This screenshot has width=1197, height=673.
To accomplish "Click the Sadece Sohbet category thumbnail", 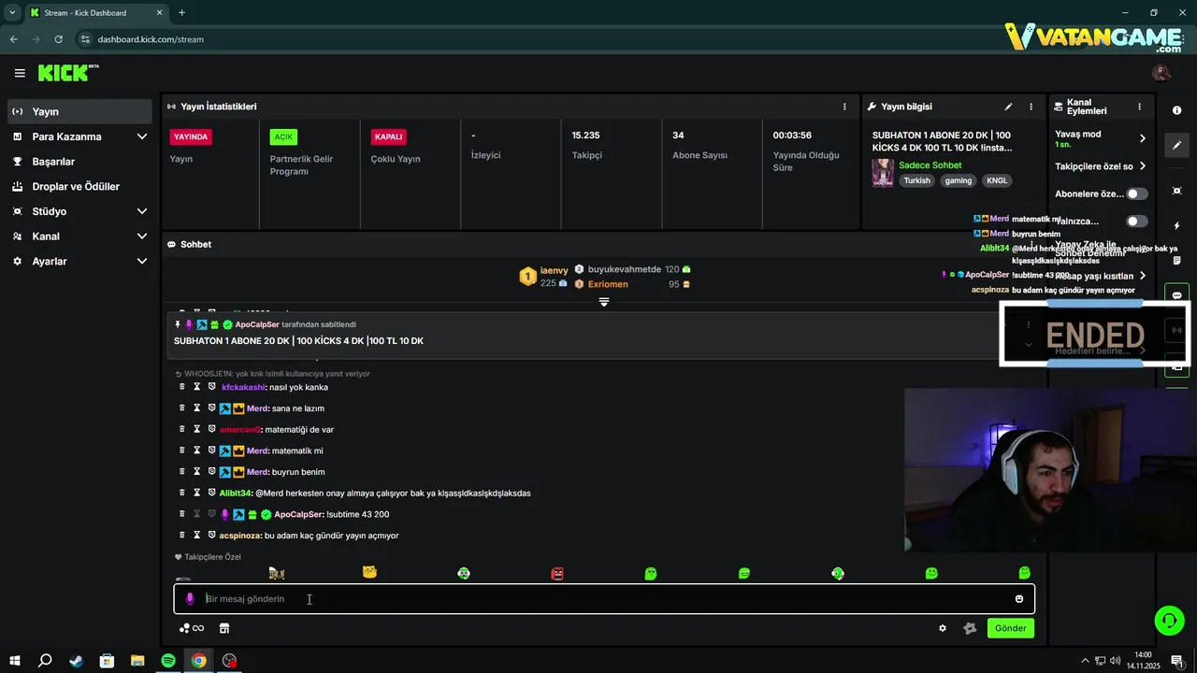I will pyautogui.click(x=883, y=173).
